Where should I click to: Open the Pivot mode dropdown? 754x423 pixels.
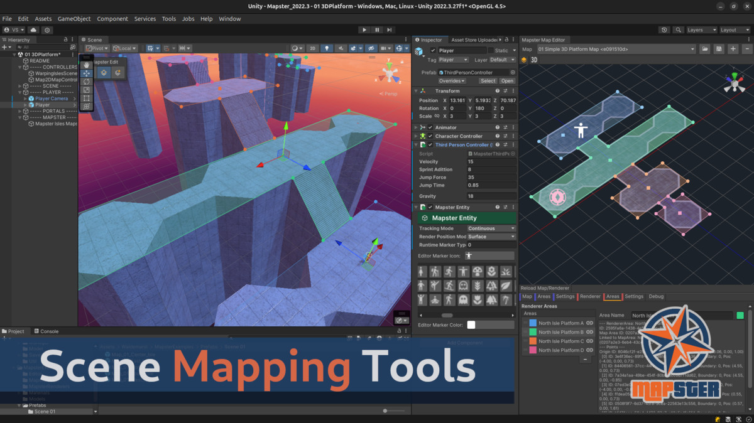(x=97, y=48)
